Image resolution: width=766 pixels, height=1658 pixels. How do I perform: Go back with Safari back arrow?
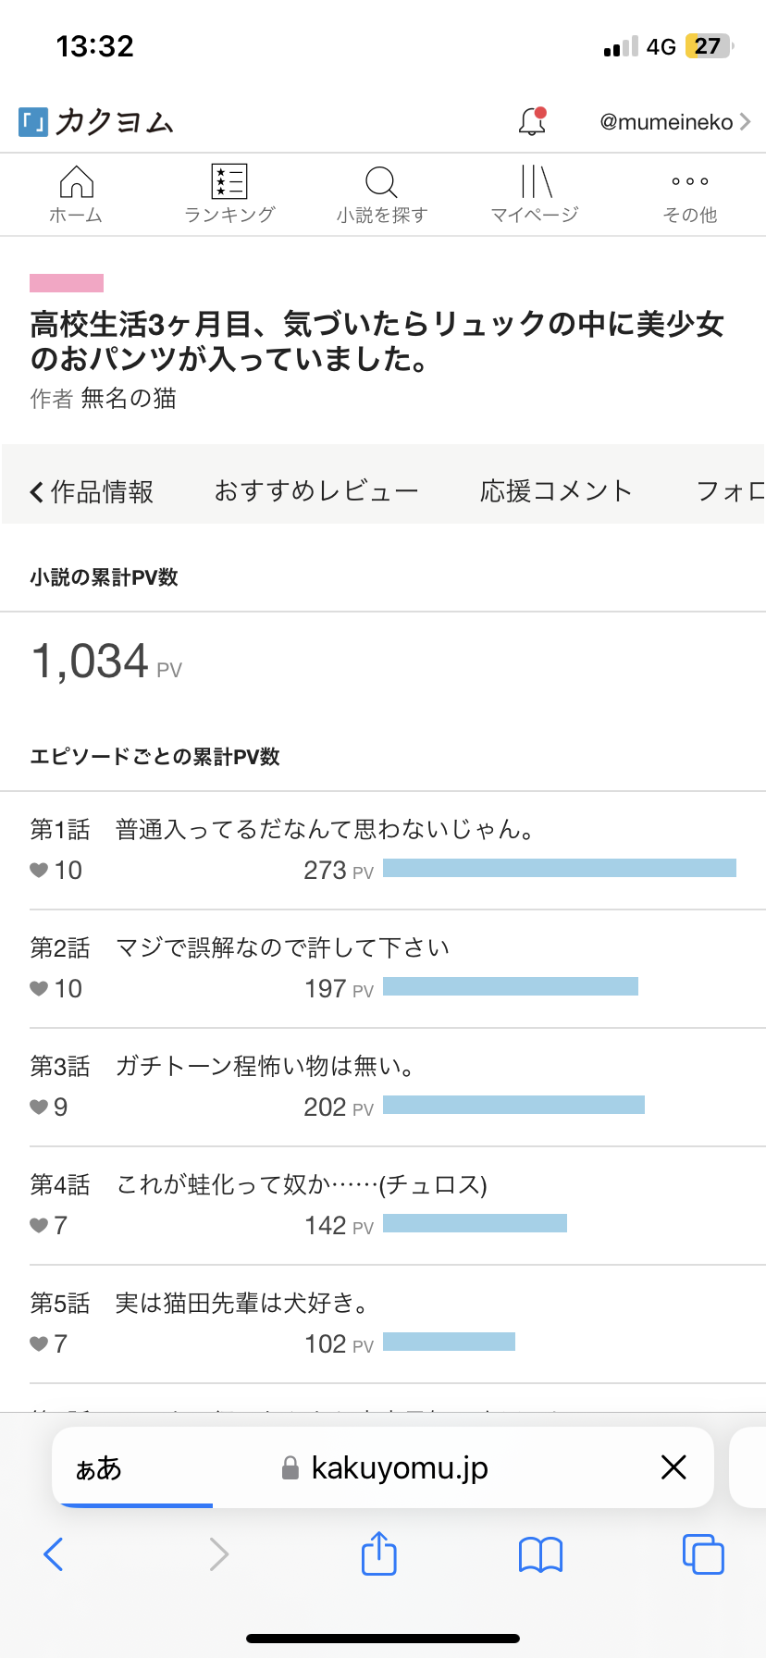point(54,1554)
